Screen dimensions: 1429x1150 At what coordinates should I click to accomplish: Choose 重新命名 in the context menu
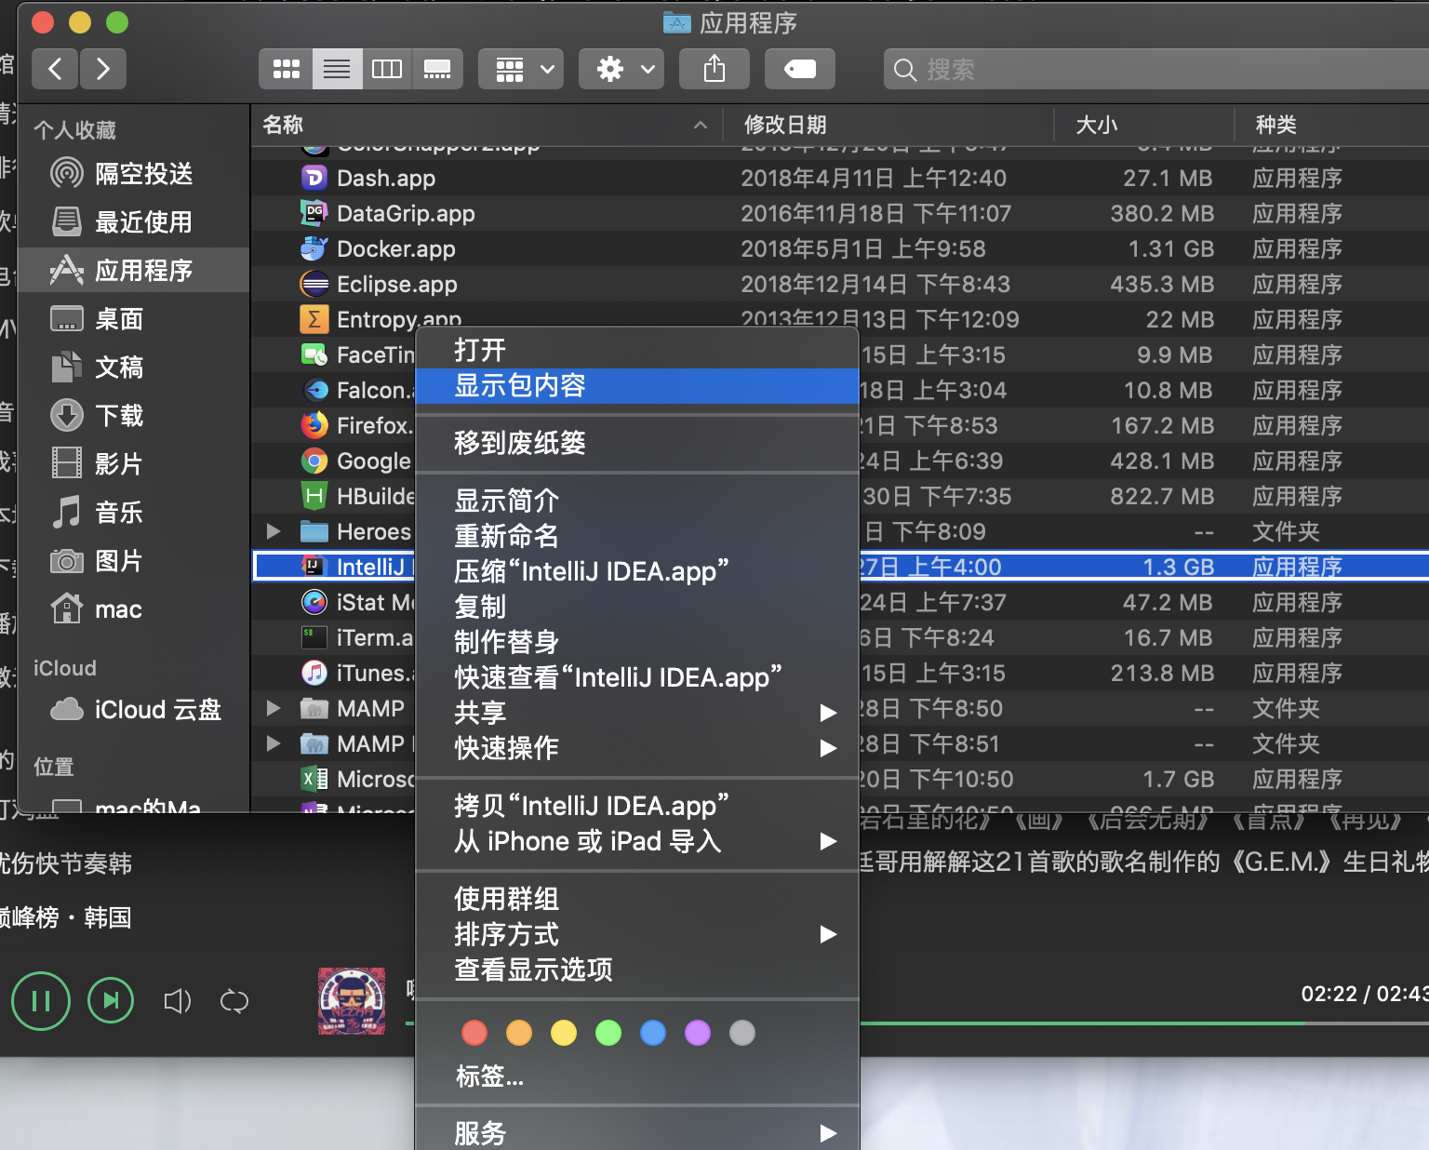coord(637,536)
